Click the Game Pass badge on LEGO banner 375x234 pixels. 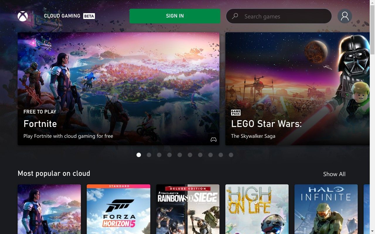[x=236, y=113]
